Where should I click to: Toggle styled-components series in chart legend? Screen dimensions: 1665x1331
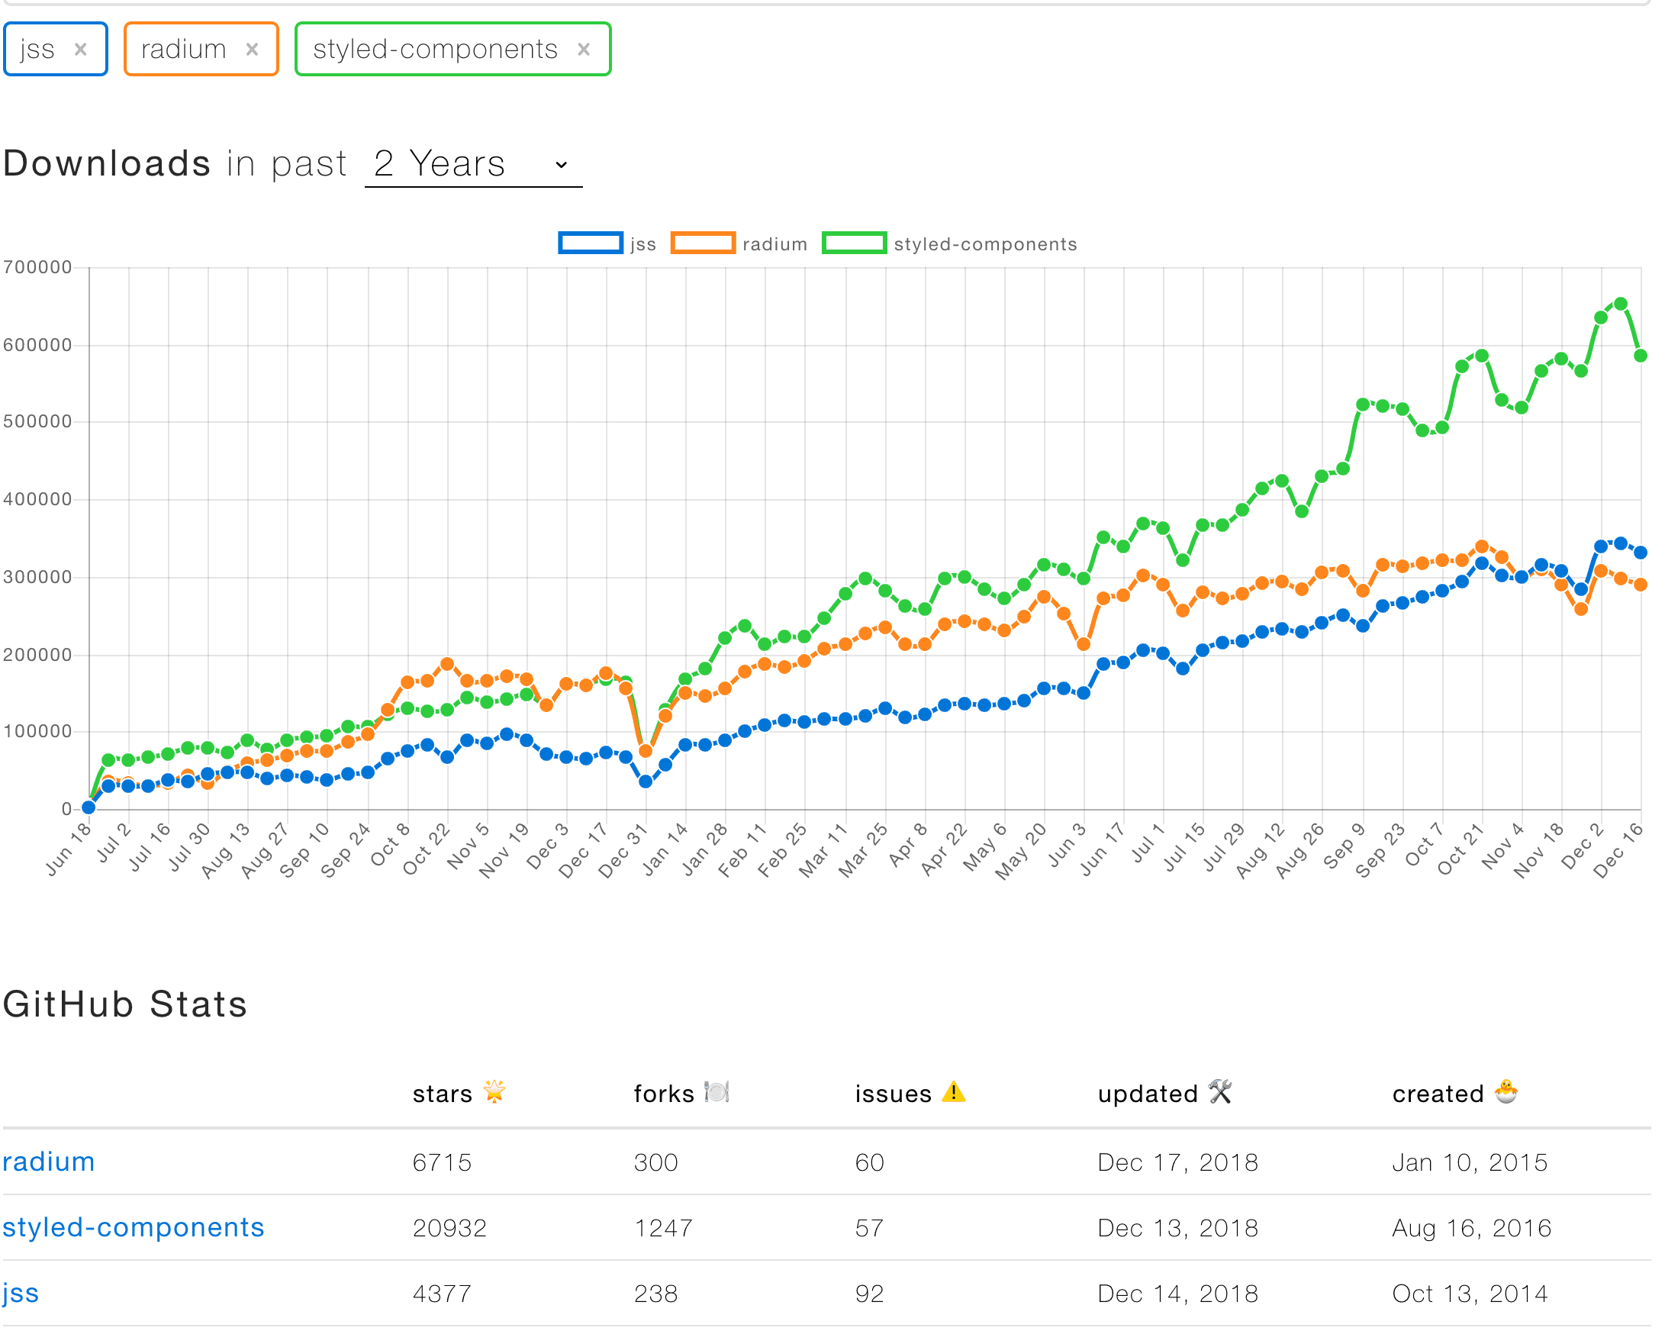984,244
